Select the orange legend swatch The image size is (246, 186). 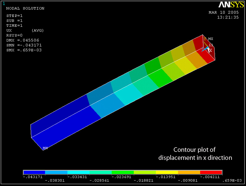tap(189, 172)
